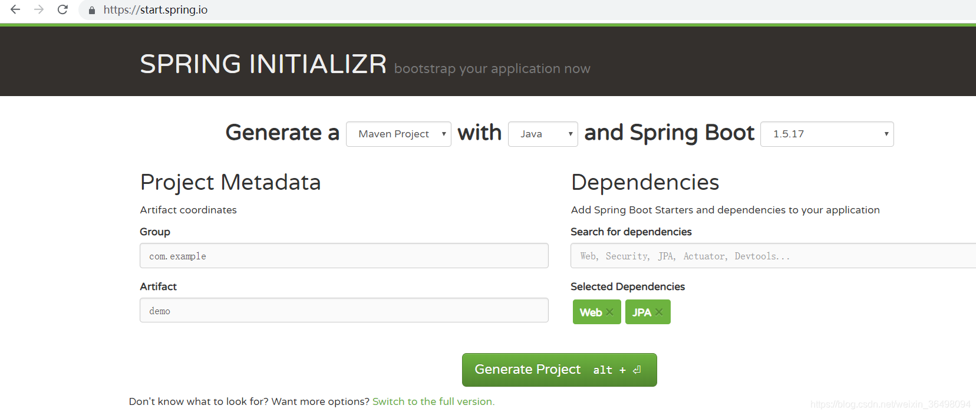Viewport: 976px width, 415px height.
Task: Follow the 'Switch to the full version' link
Action: [x=433, y=401]
